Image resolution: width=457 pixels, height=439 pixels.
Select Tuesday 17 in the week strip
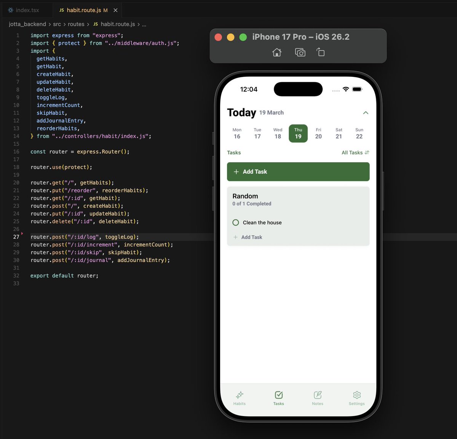(257, 133)
